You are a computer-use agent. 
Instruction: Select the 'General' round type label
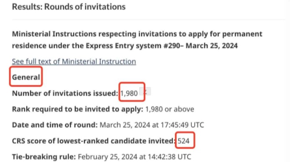pos(26,77)
